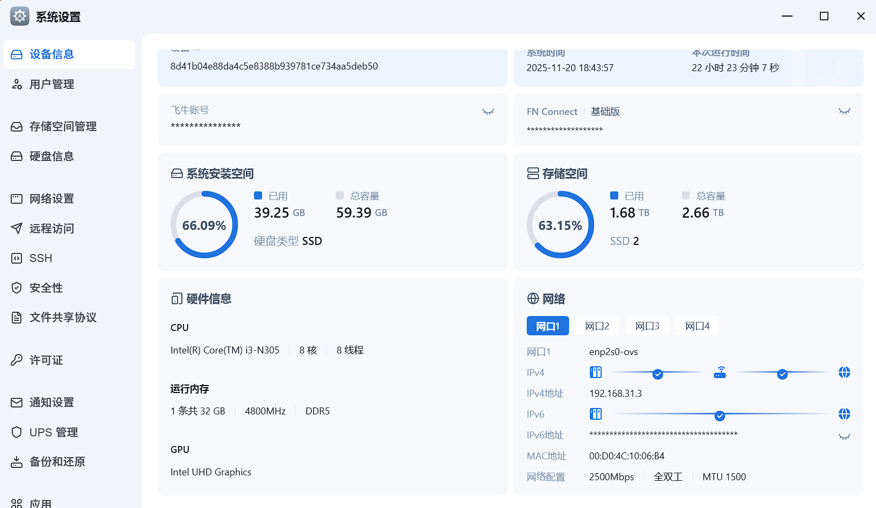Viewport: 876px width, 508px height.
Task: Click the interface name enp2s0-ovs
Action: [x=613, y=352]
